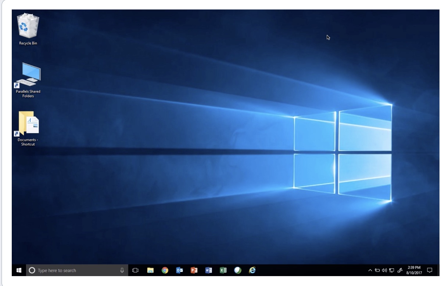Open Excel from the taskbar

click(223, 270)
